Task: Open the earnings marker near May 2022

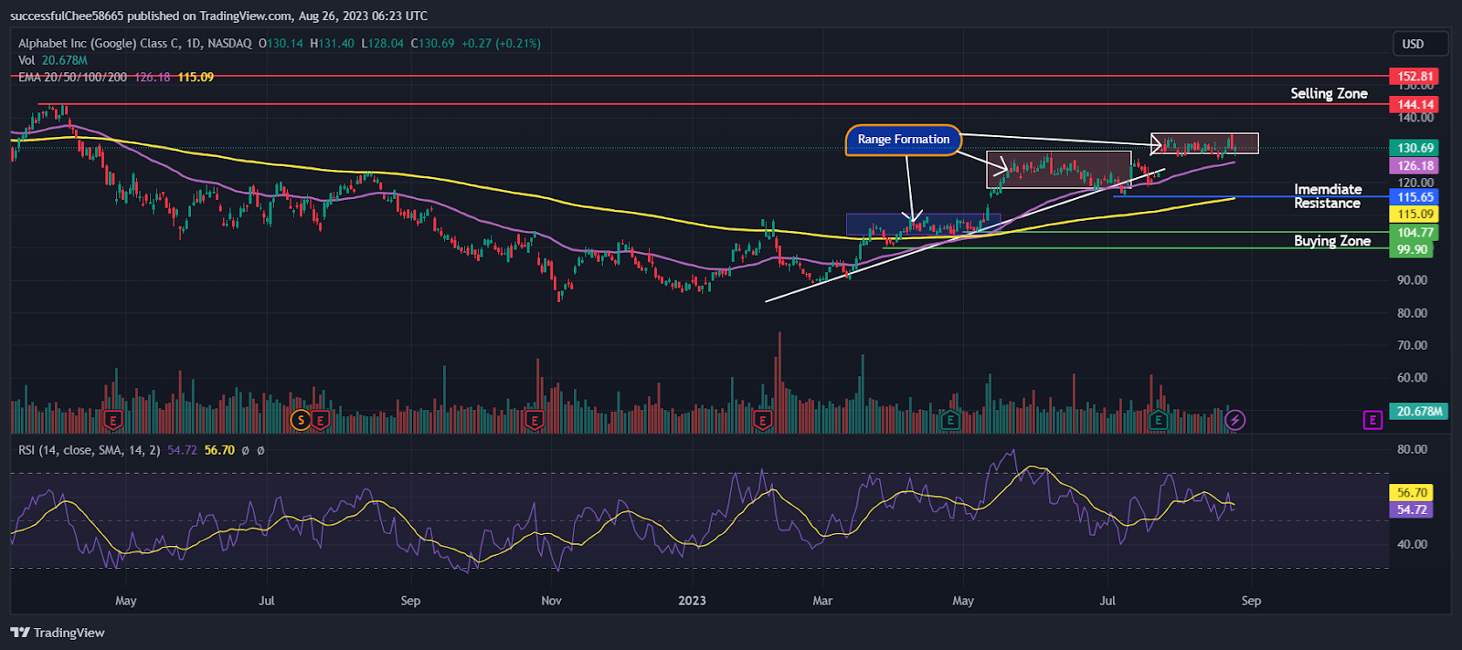Action: pyautogui.click(x=113, y=420)
